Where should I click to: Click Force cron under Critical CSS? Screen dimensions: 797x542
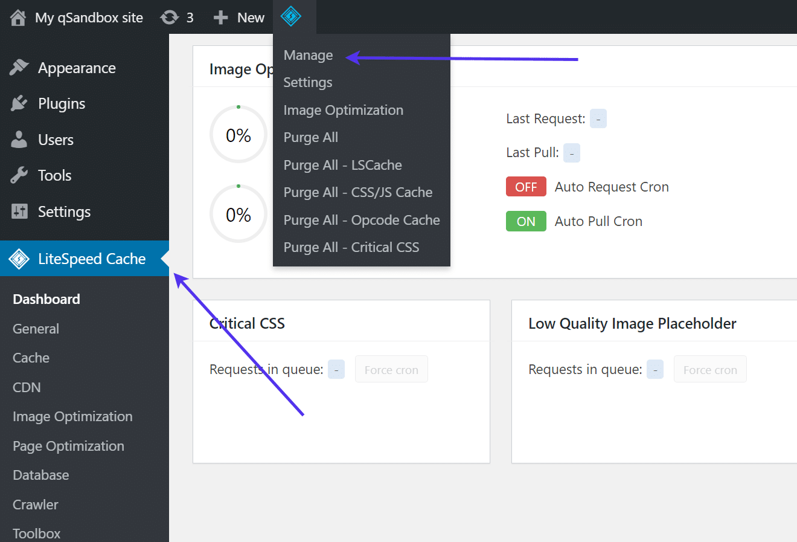click(391, 369)
